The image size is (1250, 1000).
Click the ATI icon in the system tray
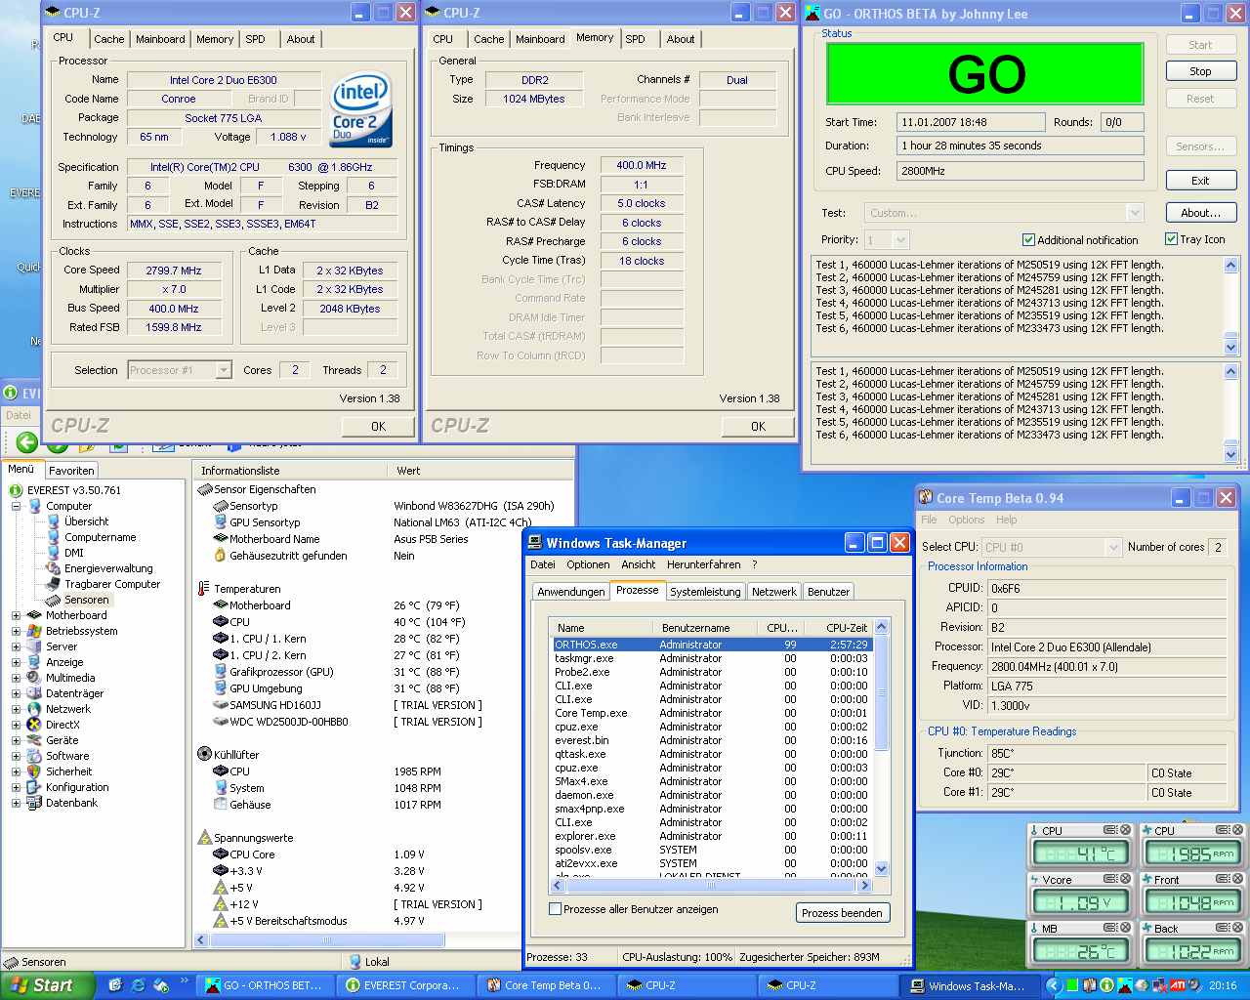tap(1179, 985)
